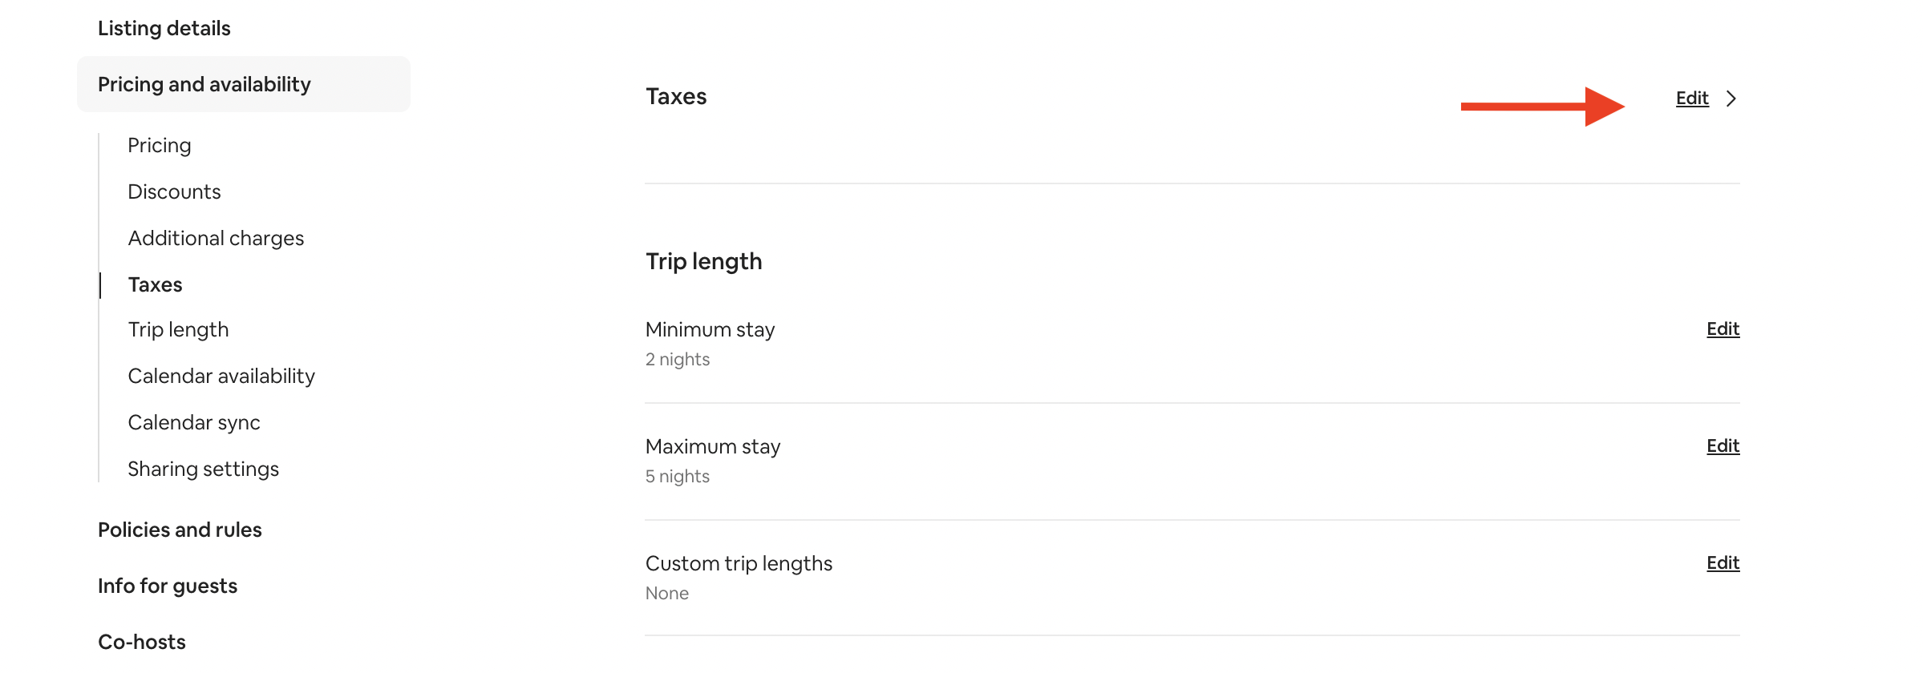Jump to Trip length in sidebar

[x=178, y=330]
